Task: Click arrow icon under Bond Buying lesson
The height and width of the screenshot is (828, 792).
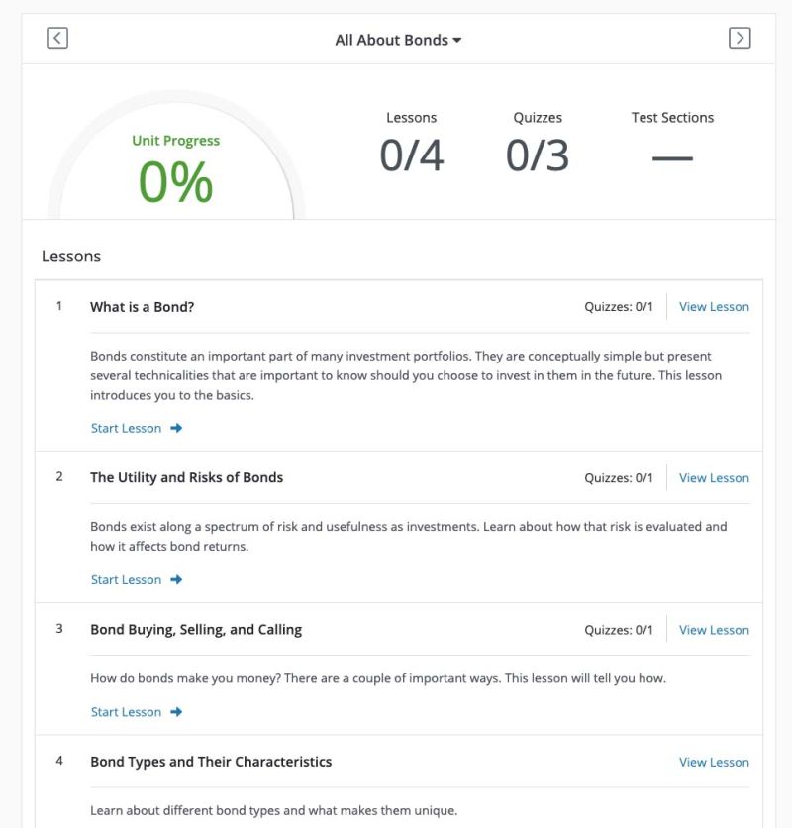Action: point(176,712)
